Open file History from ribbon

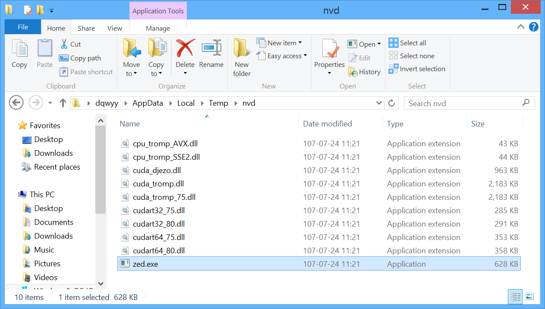(x=364, y=72)
